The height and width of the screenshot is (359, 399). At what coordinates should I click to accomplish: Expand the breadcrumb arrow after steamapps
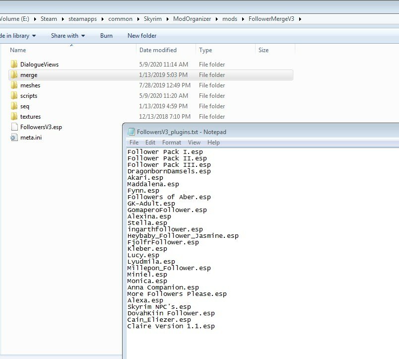[103, 19]
